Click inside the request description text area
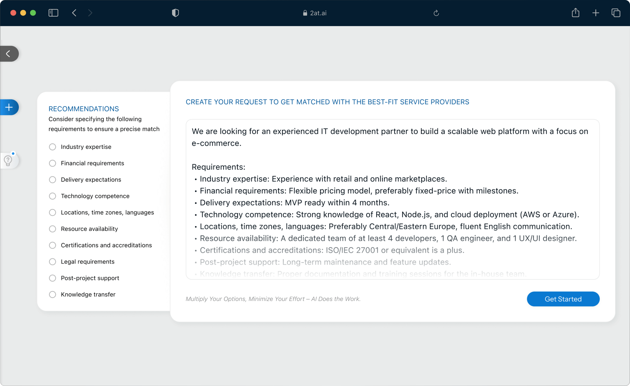 (x=392, y=199)
